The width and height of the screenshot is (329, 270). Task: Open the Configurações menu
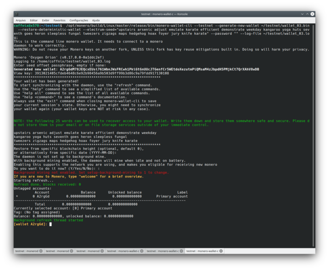pos(79,20)
